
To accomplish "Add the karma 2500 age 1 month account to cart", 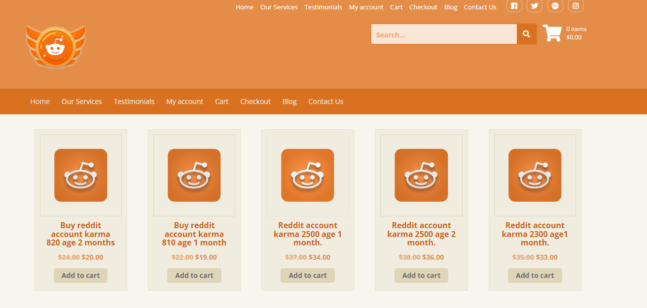I will coord(308,275).
